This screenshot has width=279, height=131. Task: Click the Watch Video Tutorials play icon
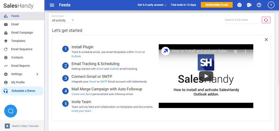click(x=7, y=126)
